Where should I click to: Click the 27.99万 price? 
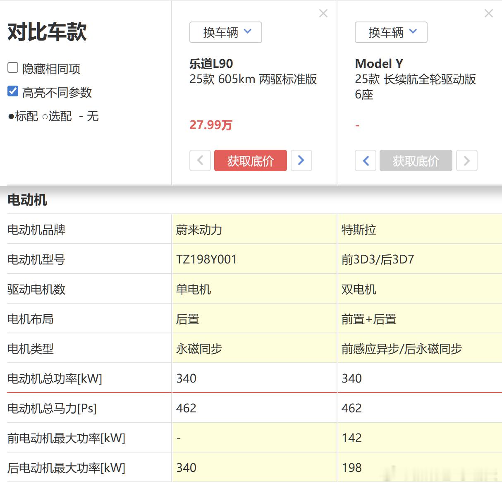click(211, 125)
